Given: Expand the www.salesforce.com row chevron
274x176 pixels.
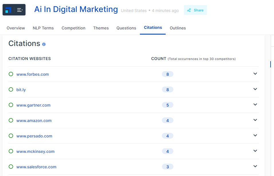Looking at the screenshot, I should [x=255, y=166].
